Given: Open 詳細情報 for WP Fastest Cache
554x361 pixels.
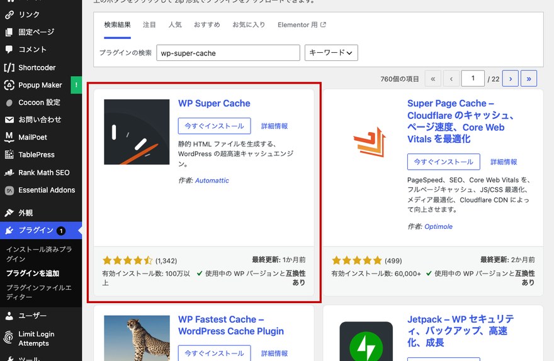Looking at the screenshot, I should click(274, 353).
